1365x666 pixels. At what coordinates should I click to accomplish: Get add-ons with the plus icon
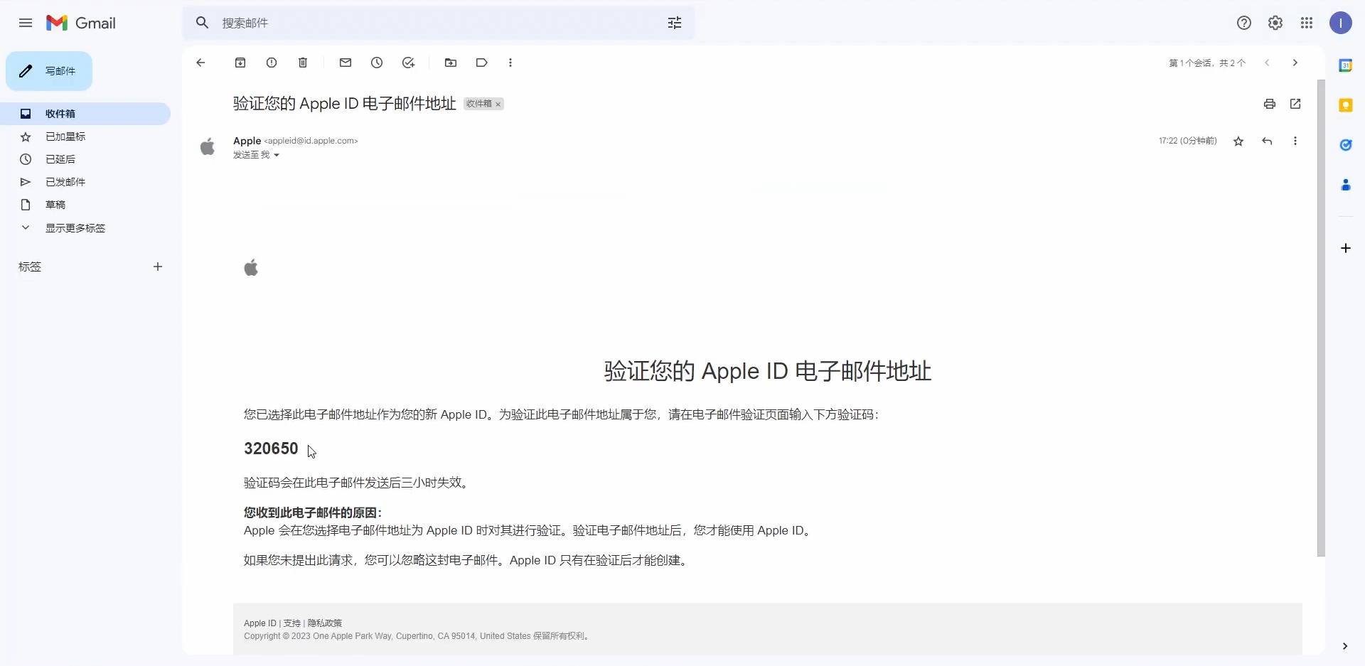(x=1345, y=248)
